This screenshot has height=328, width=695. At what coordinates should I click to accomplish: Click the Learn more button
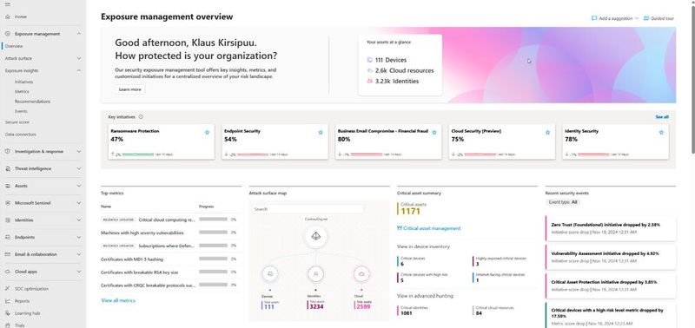point(129,89)
